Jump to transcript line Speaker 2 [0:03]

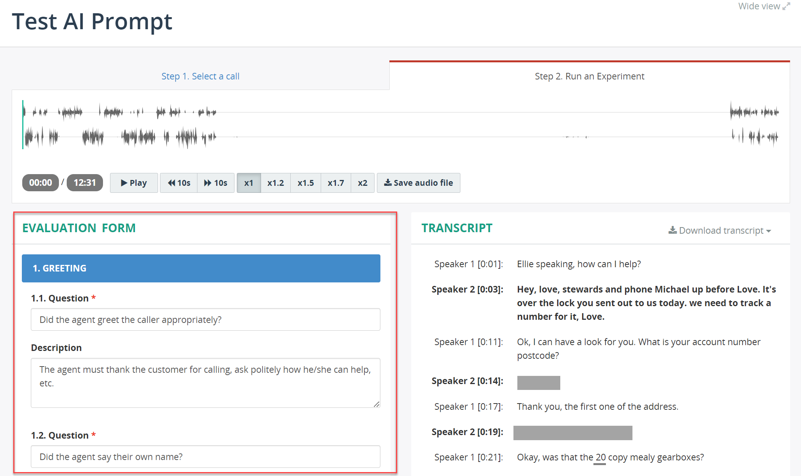(467, 289)
